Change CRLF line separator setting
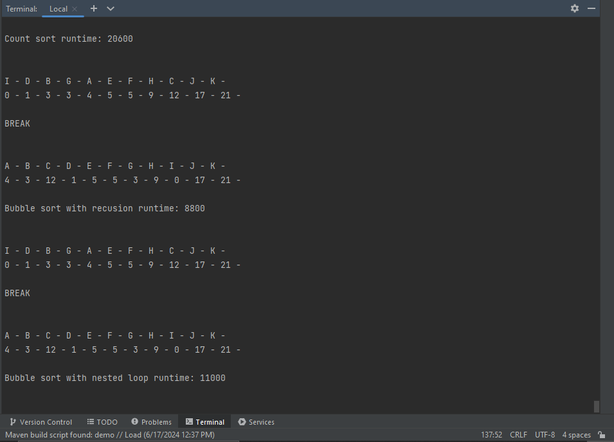The height and width of the screenshot is (442, 614). [518, 435]
